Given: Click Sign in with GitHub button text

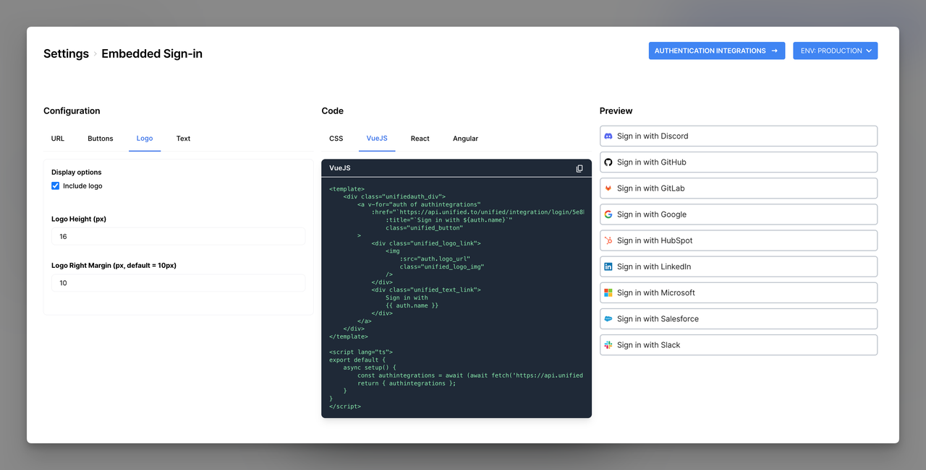Looking at the screenshot, I should (x=652, y=162).
